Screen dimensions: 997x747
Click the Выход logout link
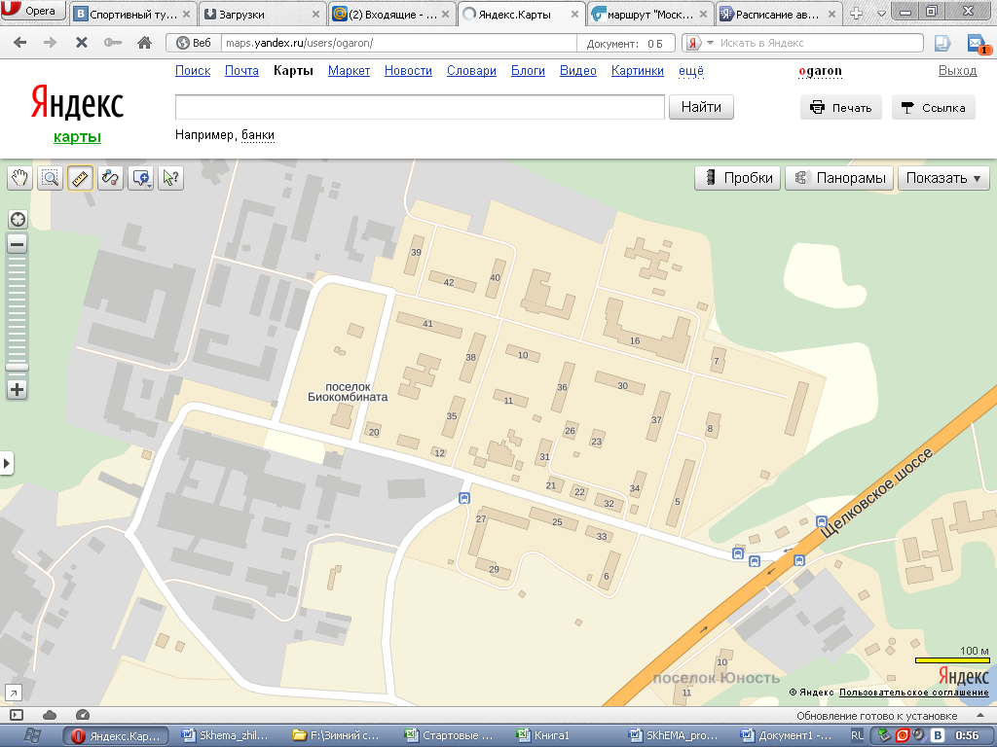click(x=958, y=70)
